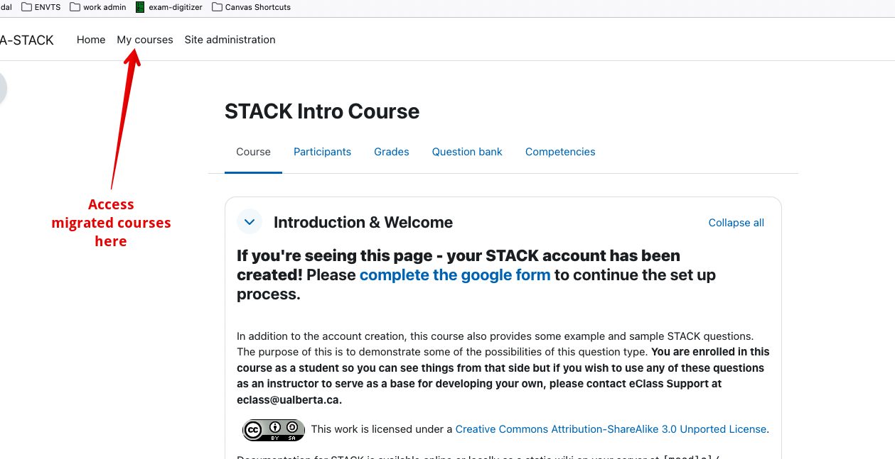Screen dimensions: 895x459
Task: Click the green exam-digitizer bookmark icon
Action: tap(140, 7)
